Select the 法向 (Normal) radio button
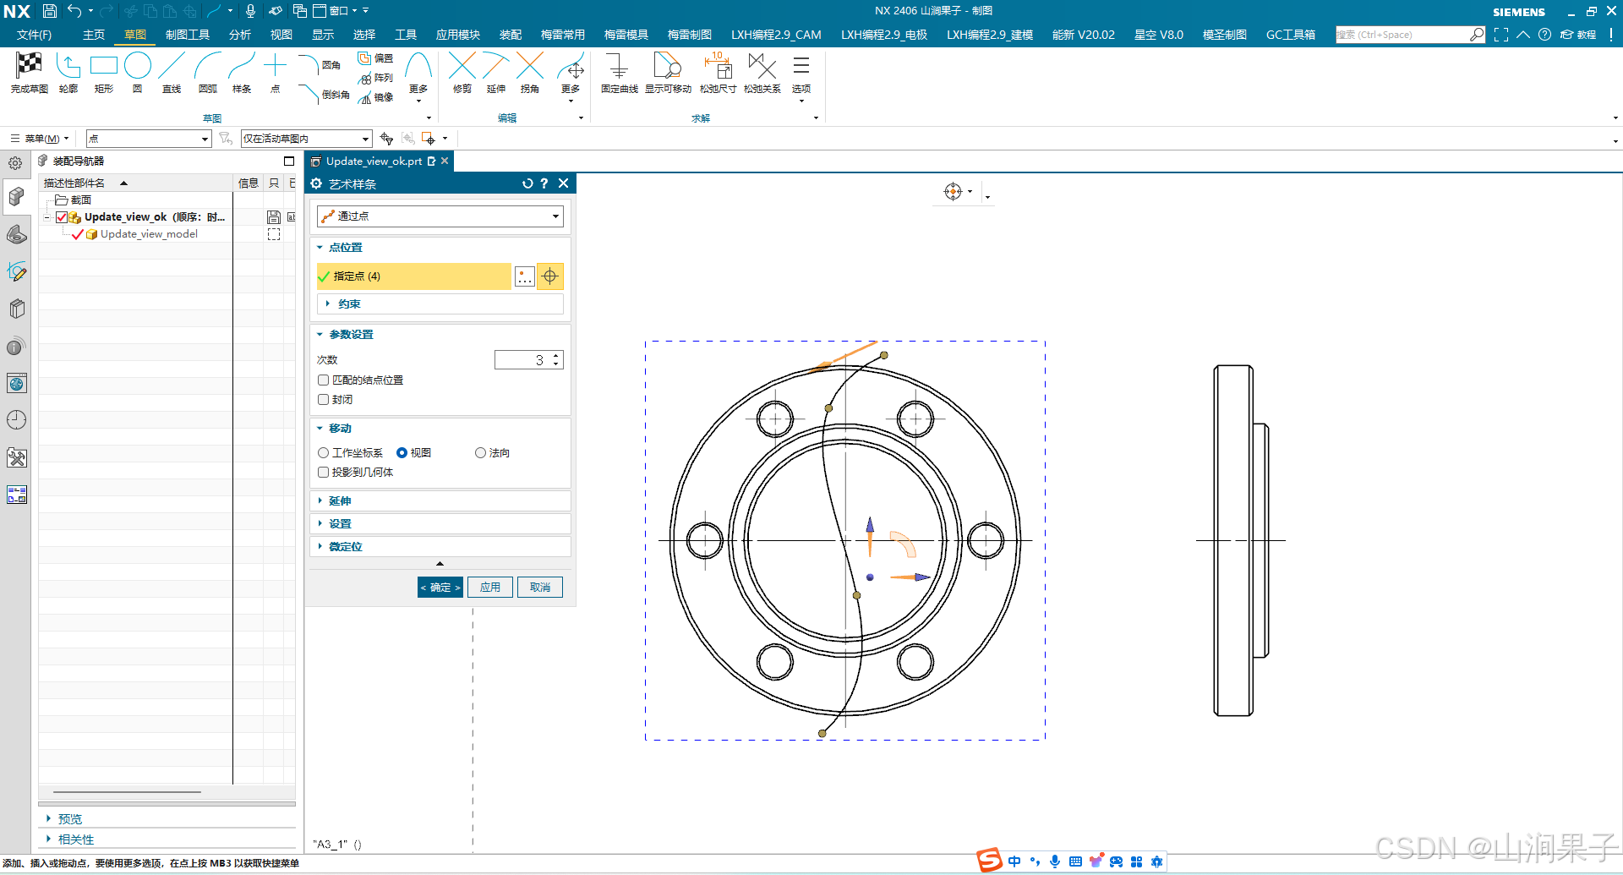Viewport: 1623px width, 875px height. 480,453
